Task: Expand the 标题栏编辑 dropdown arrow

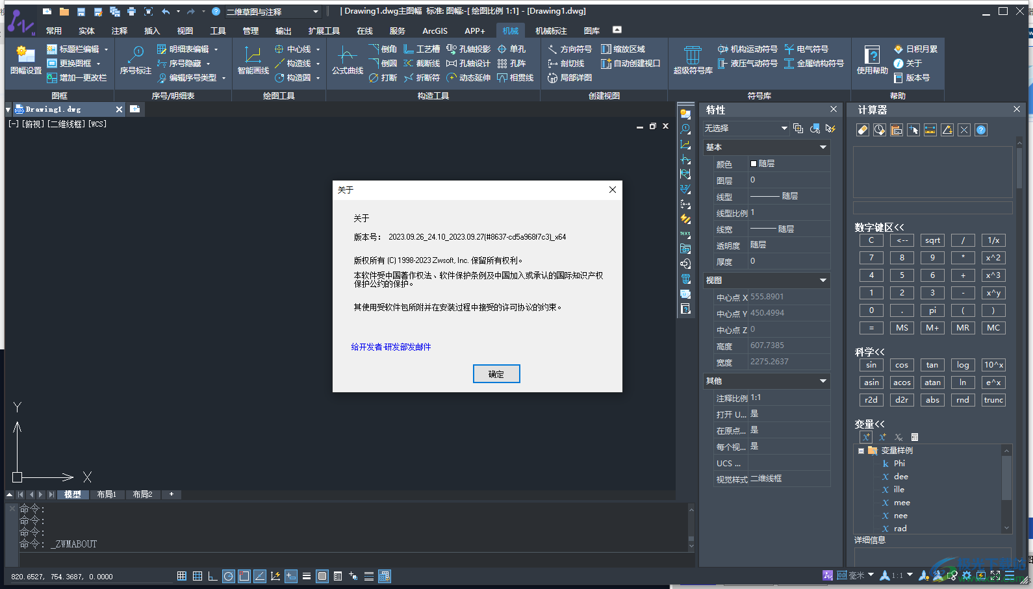Action: [106, 49]
